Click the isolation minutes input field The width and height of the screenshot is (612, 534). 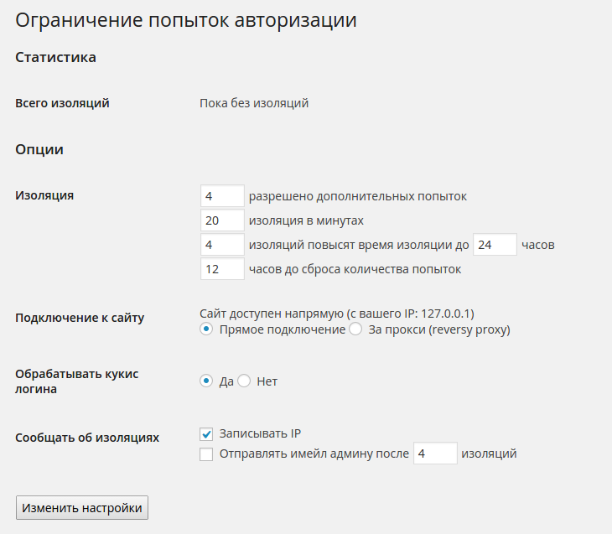(x=222, y=220)
